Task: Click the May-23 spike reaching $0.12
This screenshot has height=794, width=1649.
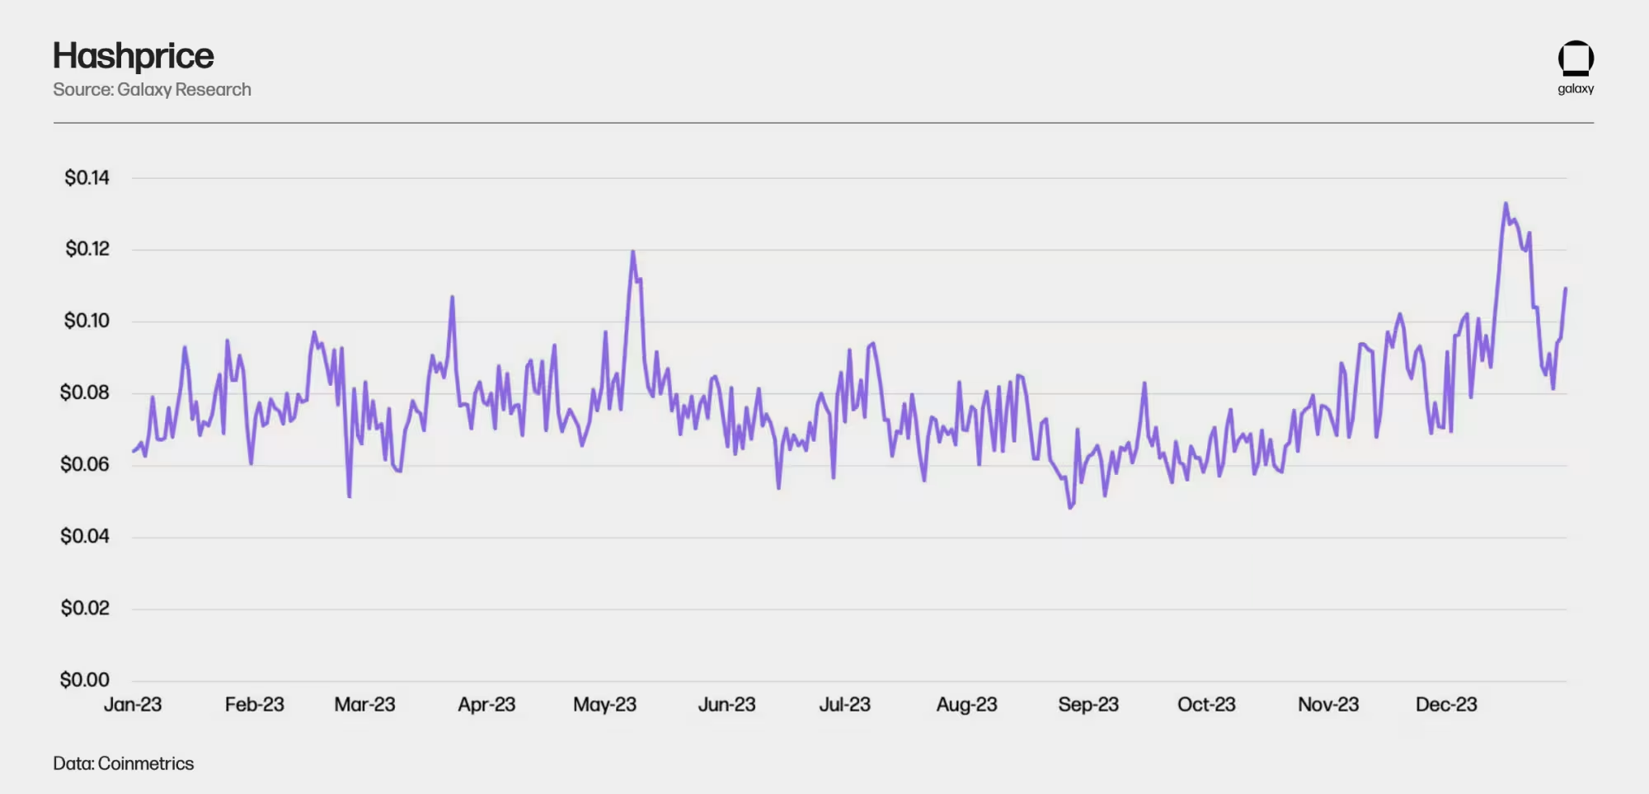Action: tap(632, 252)
